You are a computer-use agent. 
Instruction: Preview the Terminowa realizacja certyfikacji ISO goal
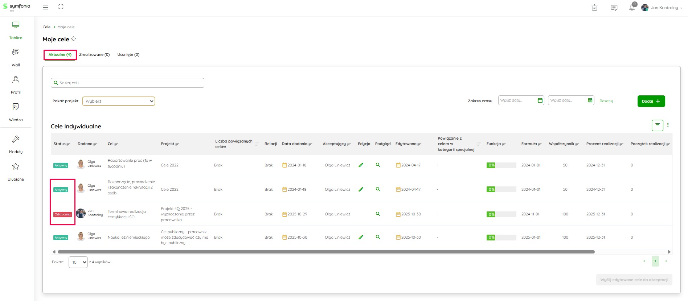click(378, 214)
